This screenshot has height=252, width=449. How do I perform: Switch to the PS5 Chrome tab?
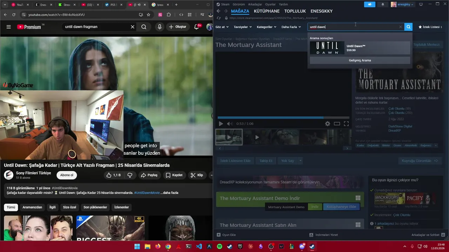114,5
